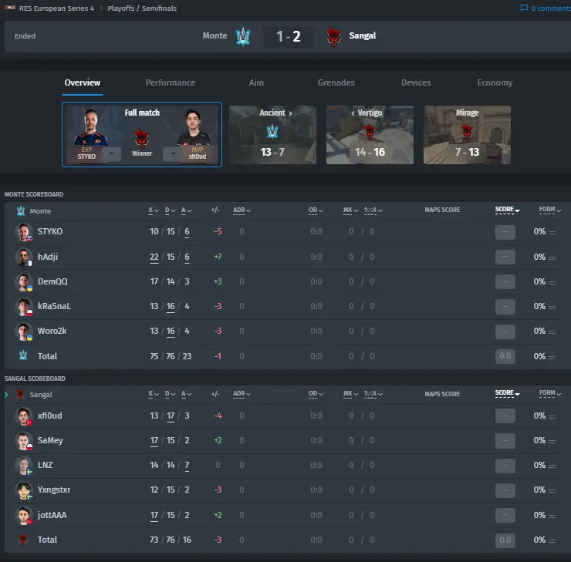The width and height of the screenshot is (571, 562).
Task: Open the Aim tab
Action: coord(256,82)
